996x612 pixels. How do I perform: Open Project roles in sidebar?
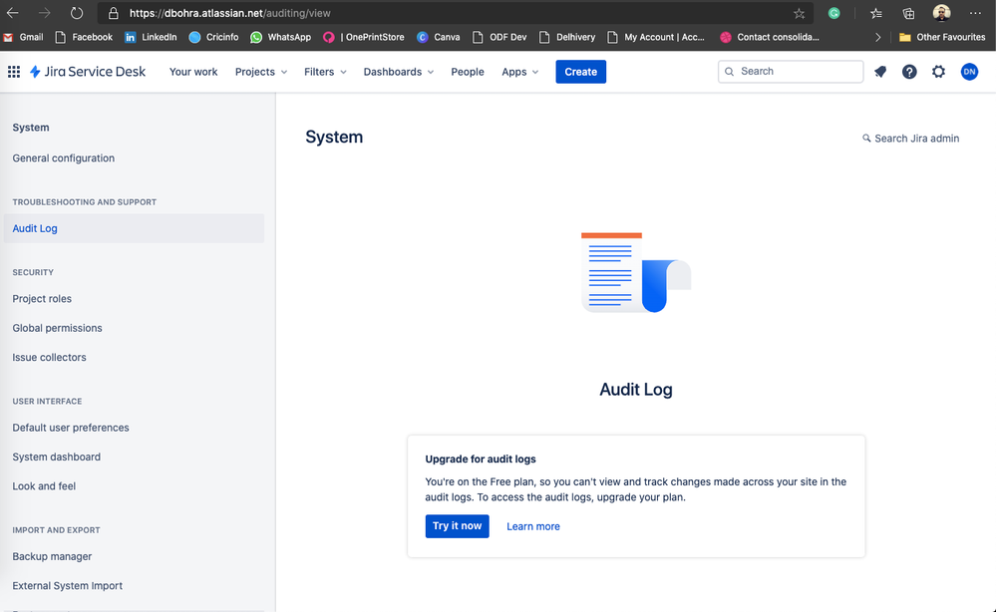tap(42, 299)
